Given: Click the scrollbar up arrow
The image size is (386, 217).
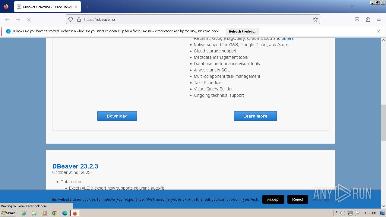Looking at the screenshot, I should click(384, 40).
